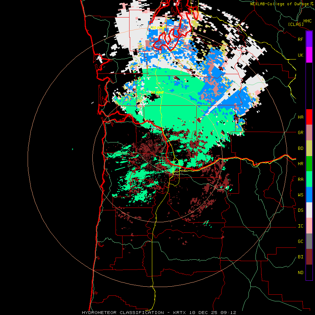Click 'NEXLAB-College of DuPage' credit text

279,4
